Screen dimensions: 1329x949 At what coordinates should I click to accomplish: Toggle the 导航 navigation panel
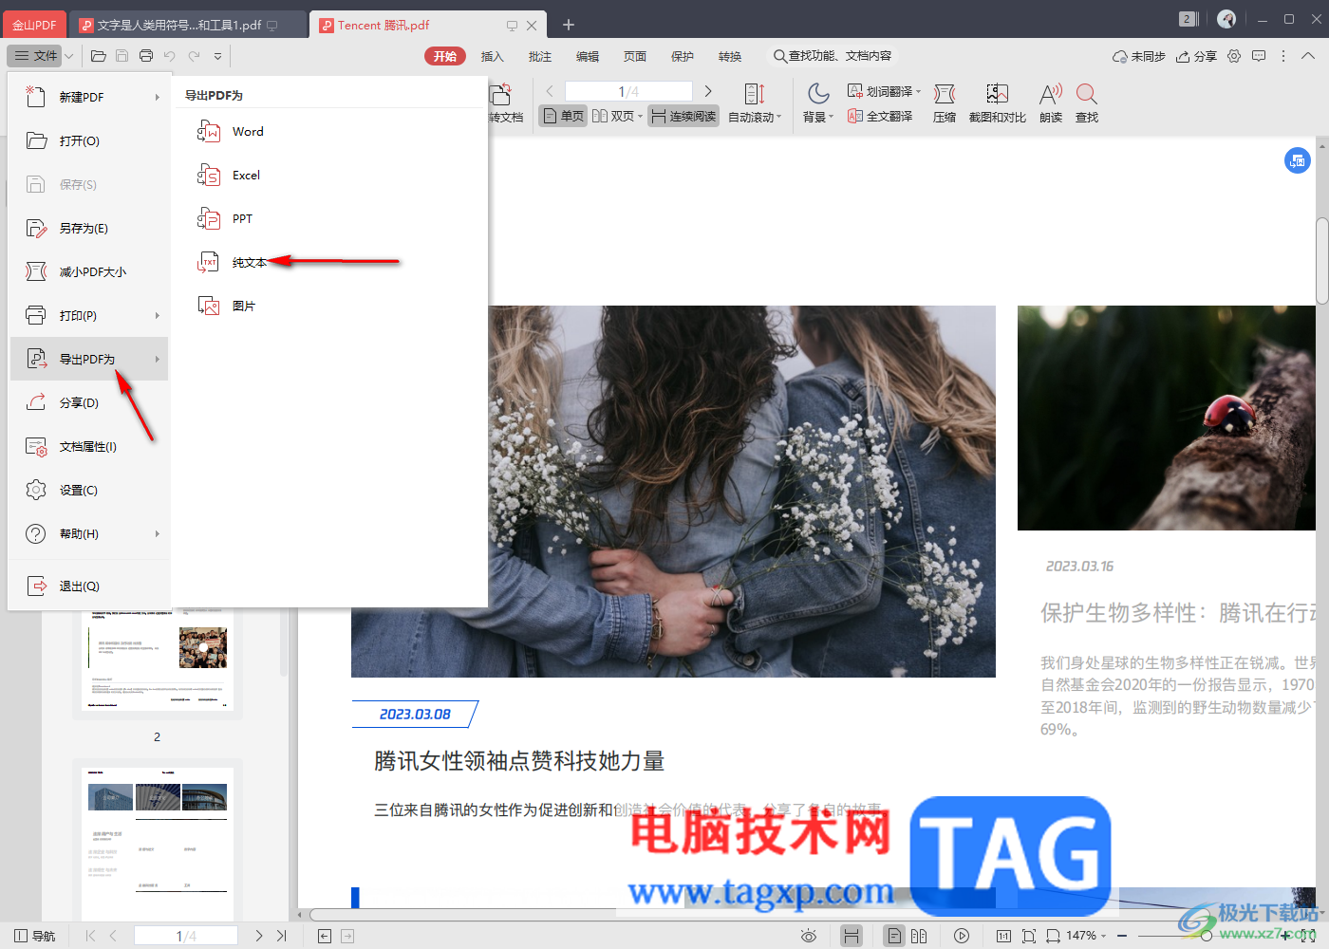(x=35, y=936)
